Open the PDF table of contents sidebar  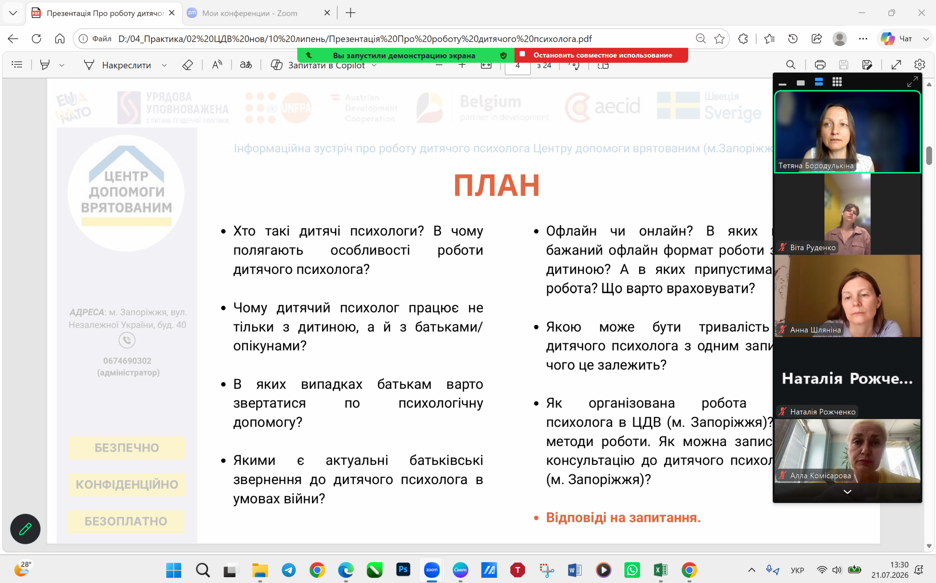[17, 65]
